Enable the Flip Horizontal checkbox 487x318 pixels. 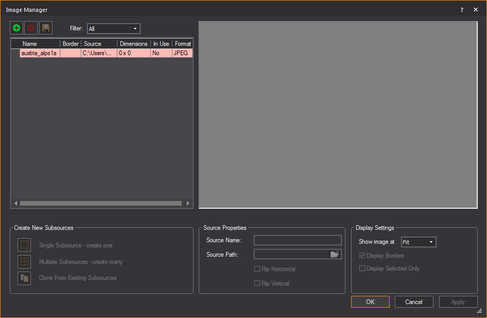tap(257, 269)
